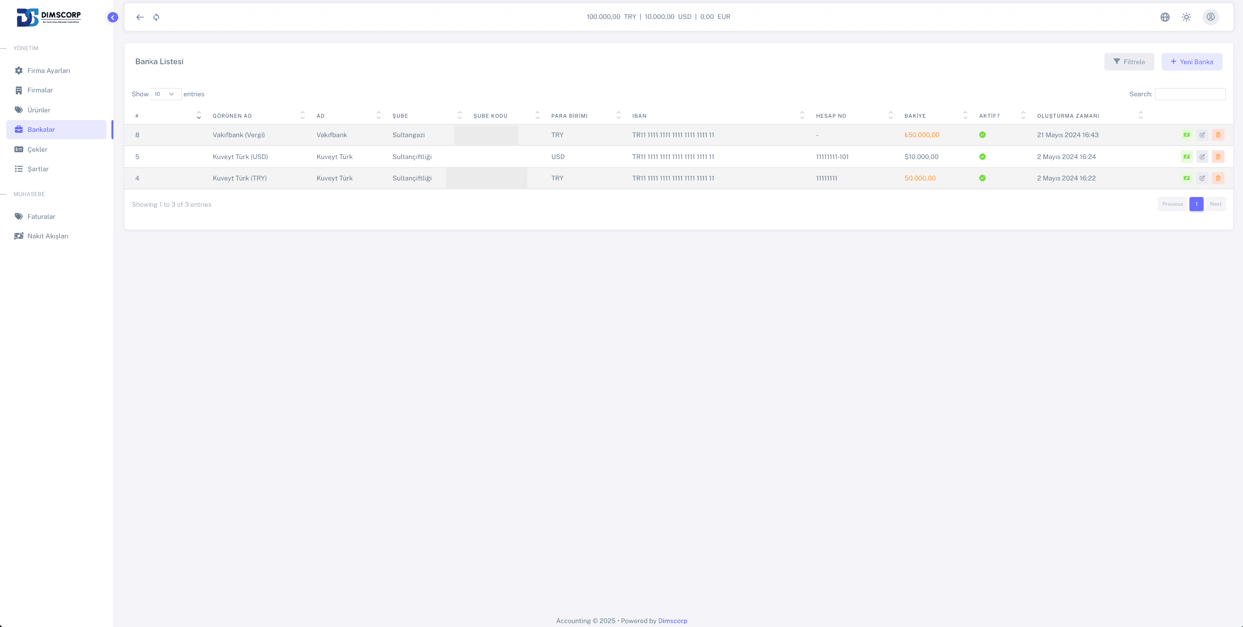The width and height of the screenshot is (1243, 627).
Task: Open the language globe icon
Action: (x=1165, y=17)
